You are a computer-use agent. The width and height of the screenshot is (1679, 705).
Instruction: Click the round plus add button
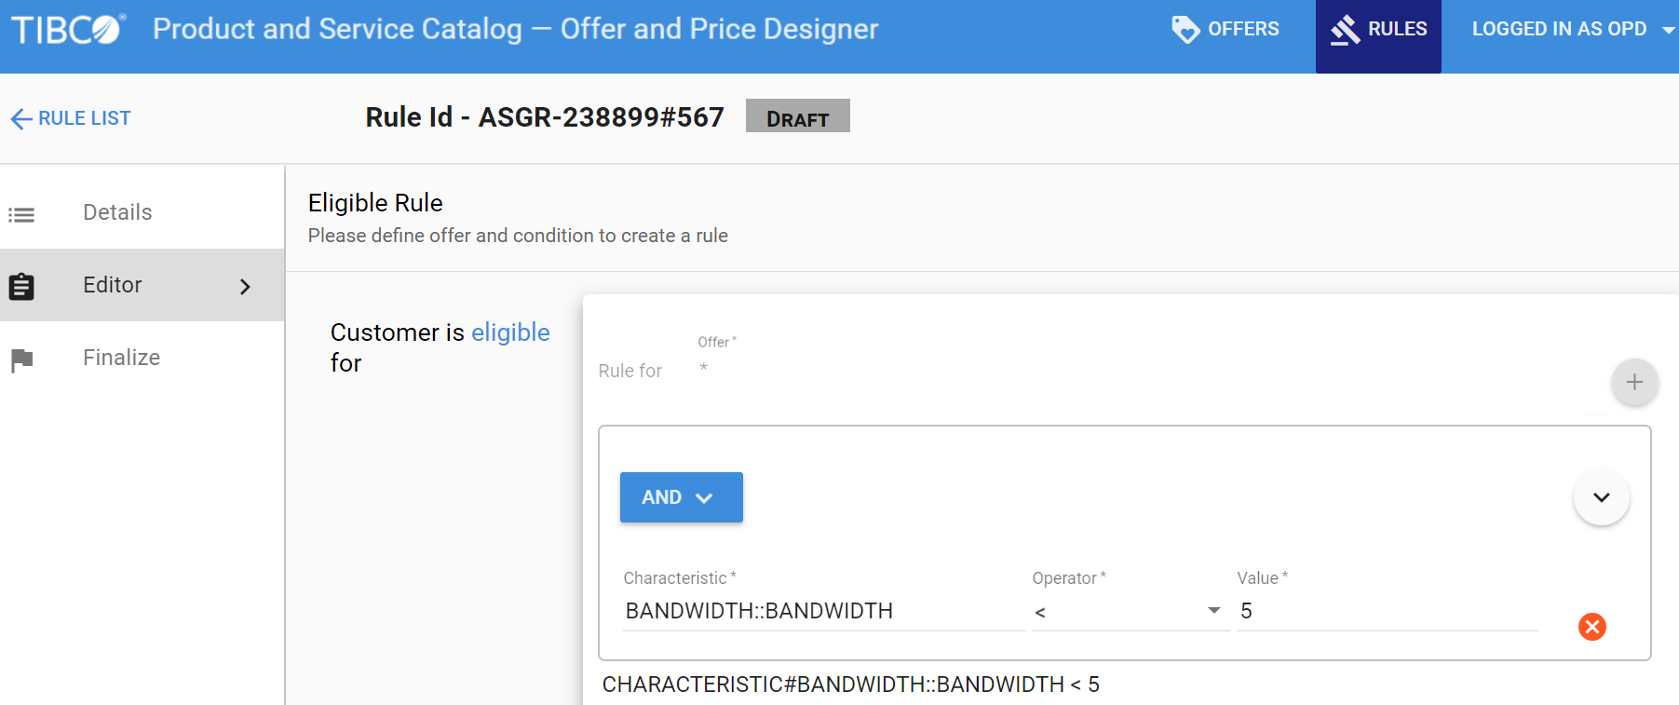coord(1634,382)
